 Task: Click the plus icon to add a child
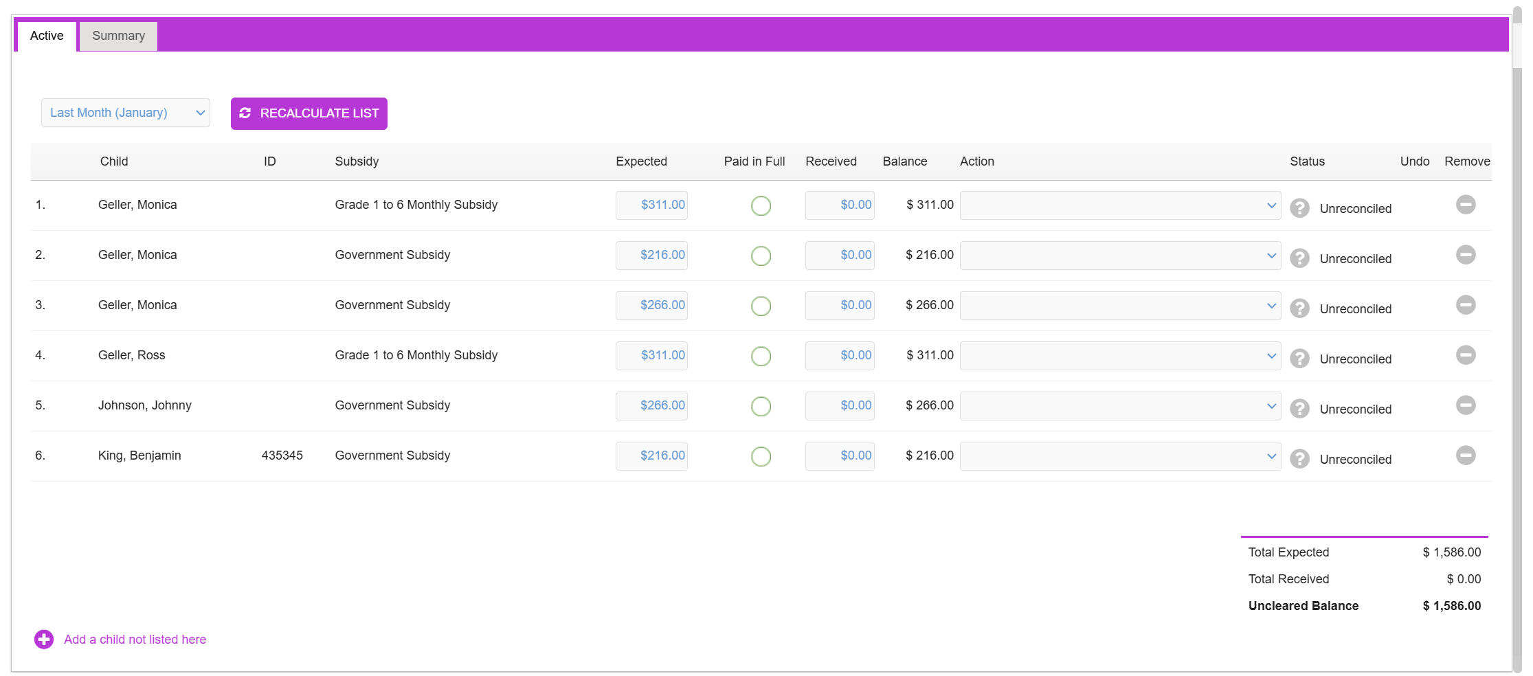click(44, 640)
